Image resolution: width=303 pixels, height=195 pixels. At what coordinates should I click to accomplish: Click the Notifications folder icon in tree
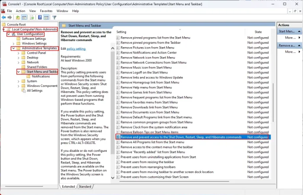coord(28,77)
